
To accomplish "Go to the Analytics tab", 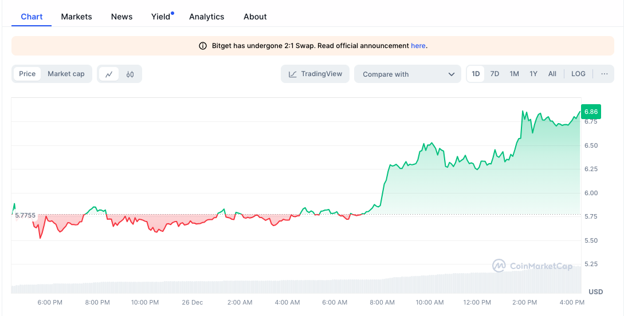I will pyautogui.click(x=206, y=17).
